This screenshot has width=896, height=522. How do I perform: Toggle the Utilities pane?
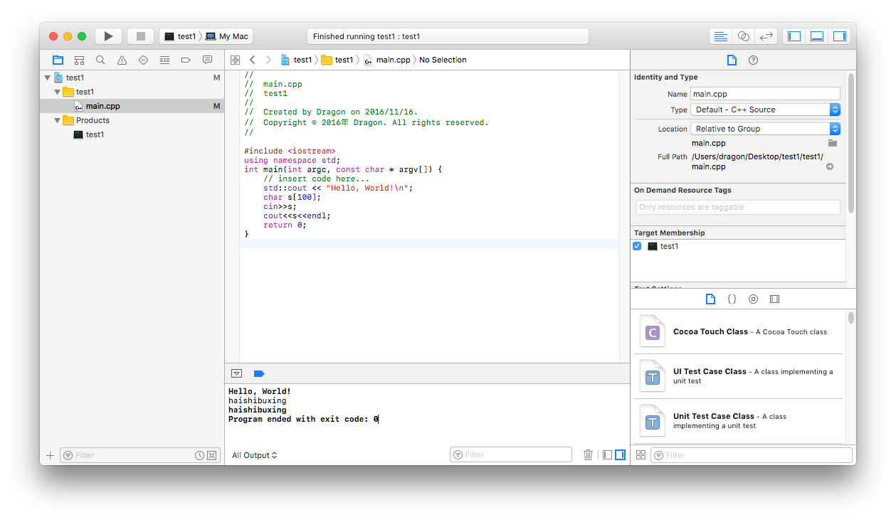tap(840, 36)
